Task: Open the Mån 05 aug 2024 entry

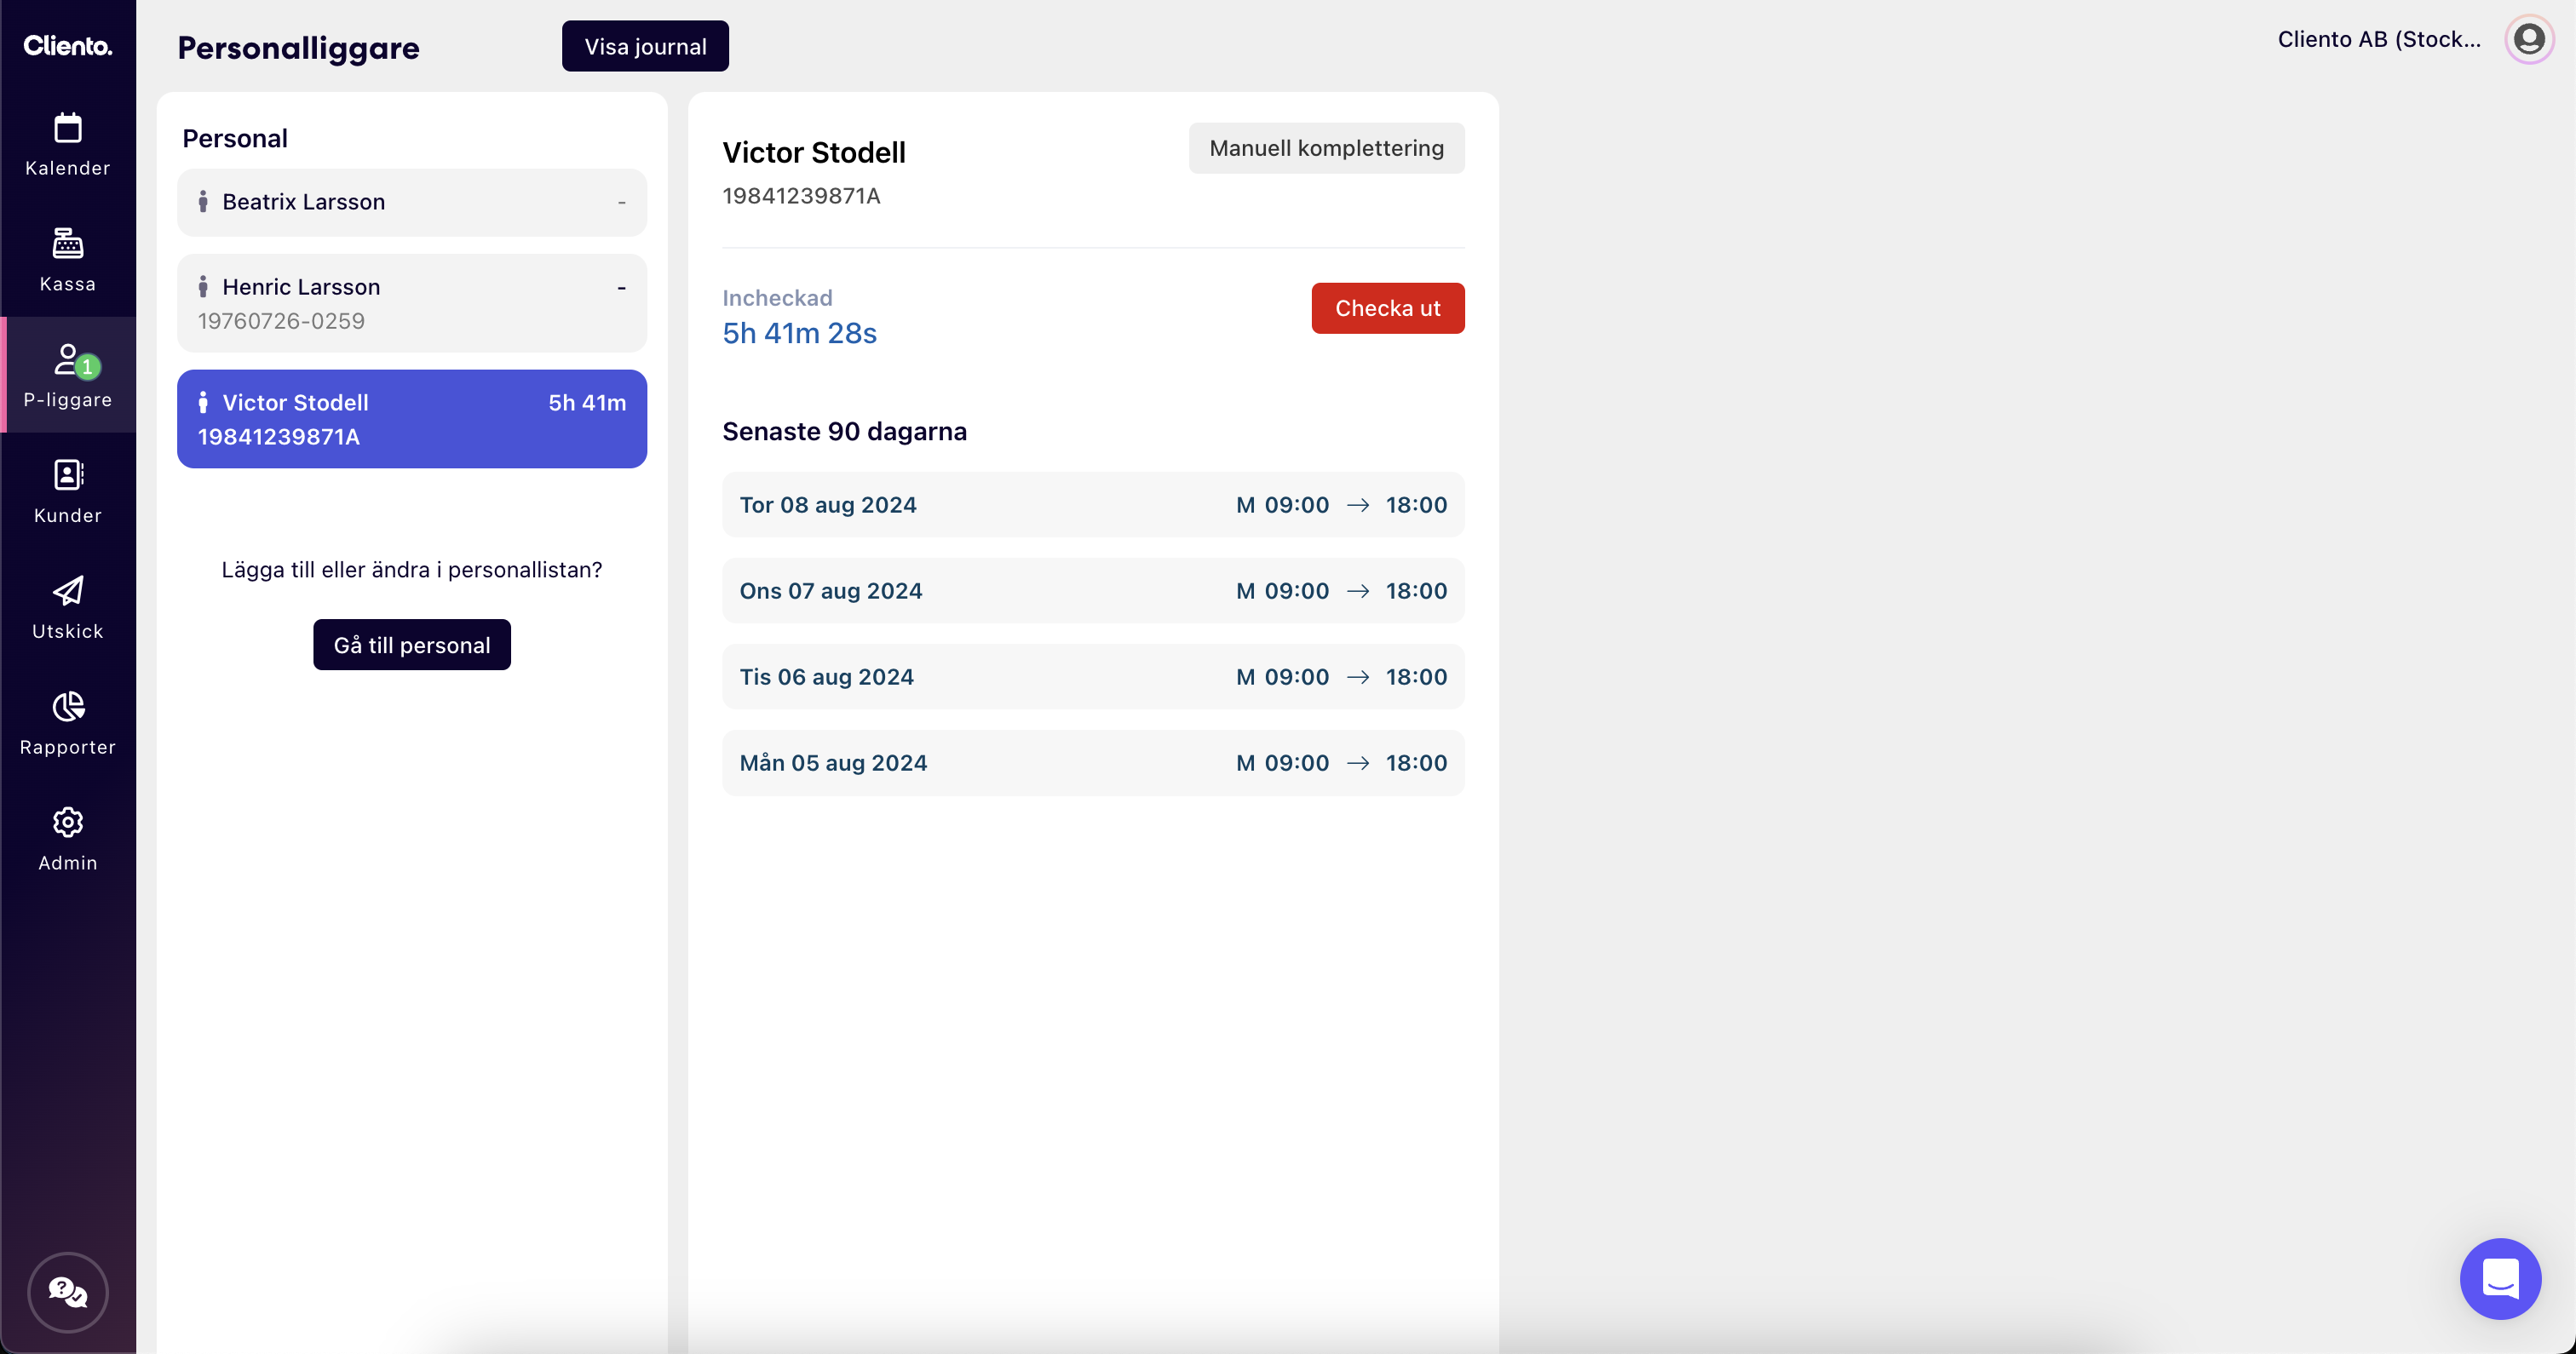Action: pos(1093,763)
